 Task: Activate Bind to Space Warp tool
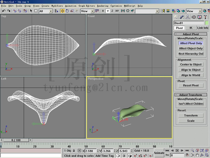(x=25, y=11)
